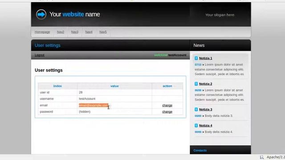
Task: Click the Notizia 4 news icon
Action: tap(196, 125)
